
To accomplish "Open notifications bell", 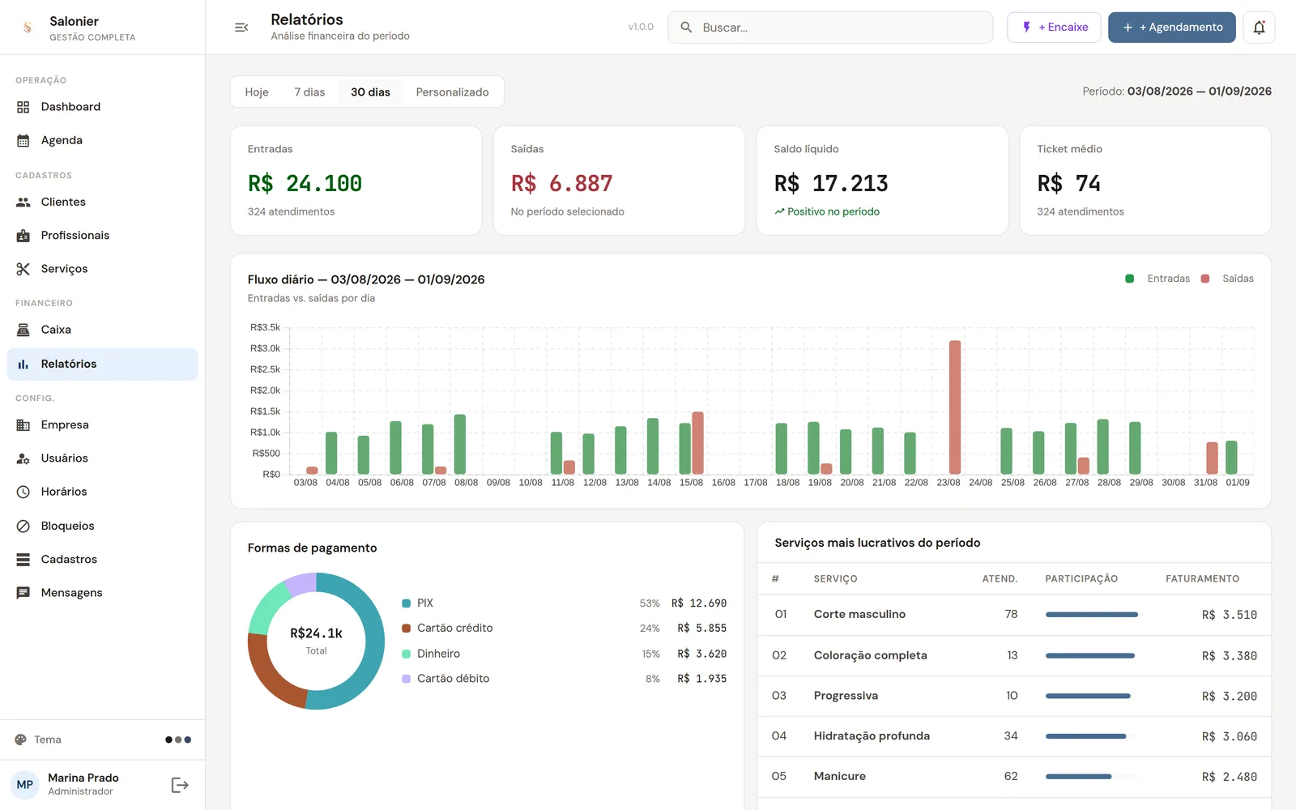I will 1259,28.
